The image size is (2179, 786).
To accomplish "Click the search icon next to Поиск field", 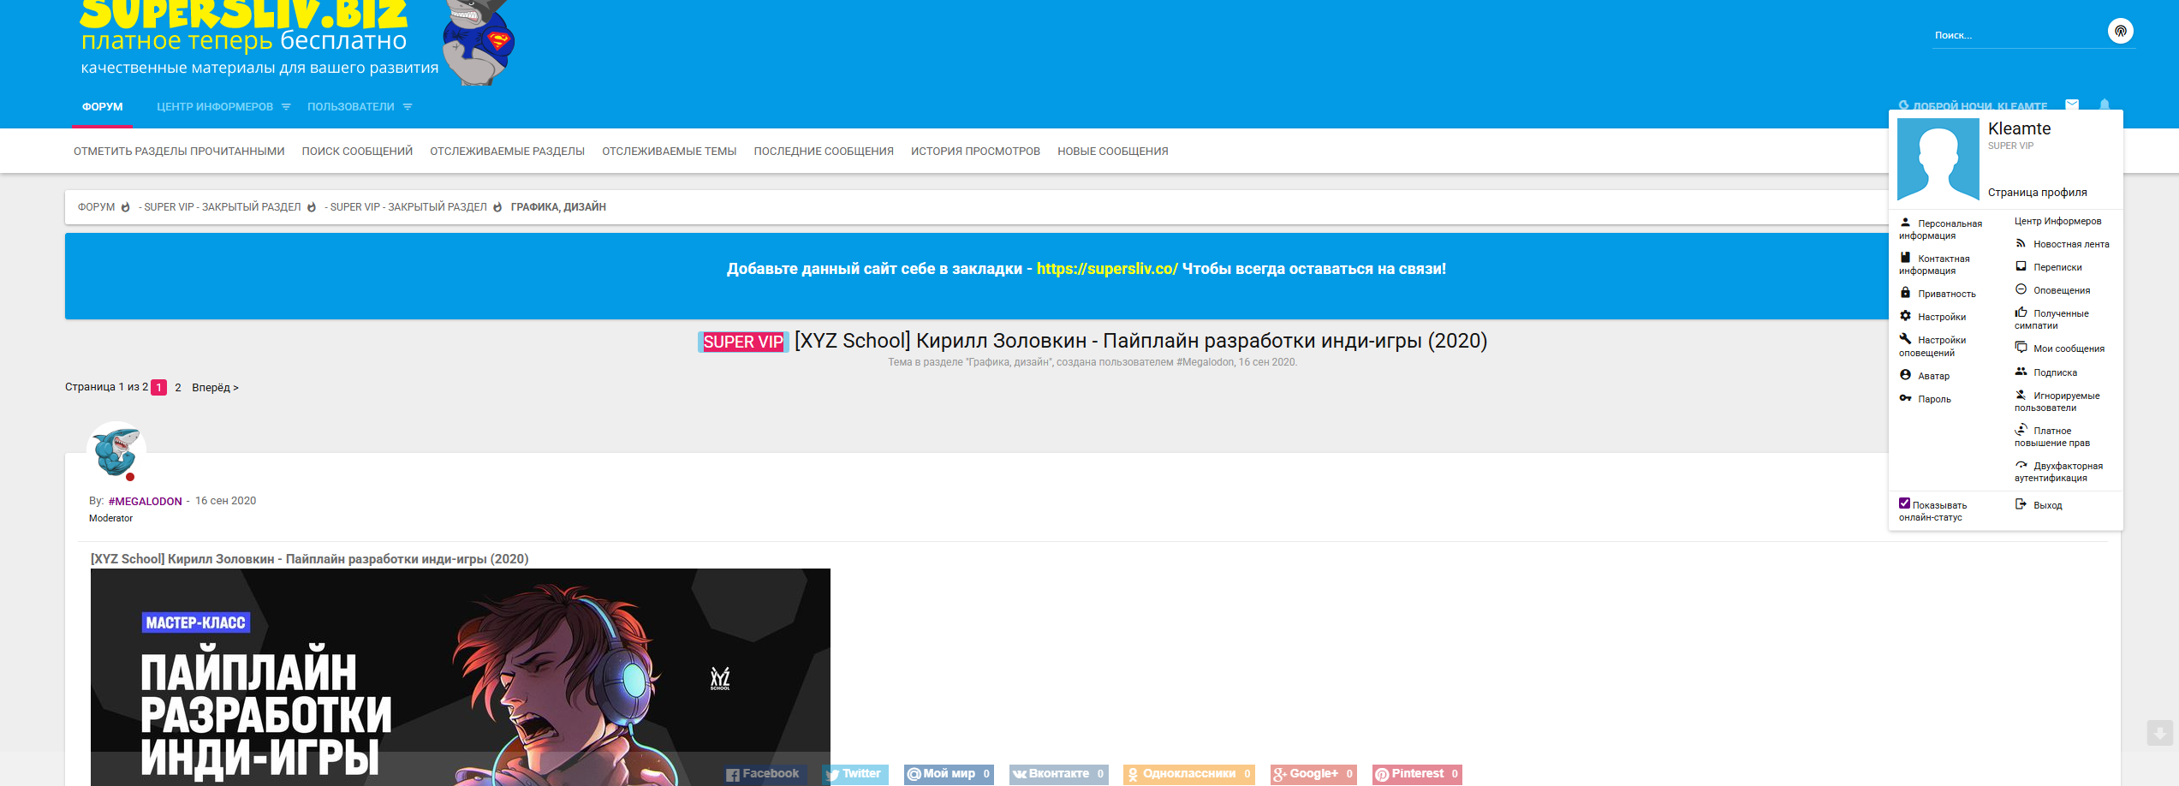I will (2120, 32).
